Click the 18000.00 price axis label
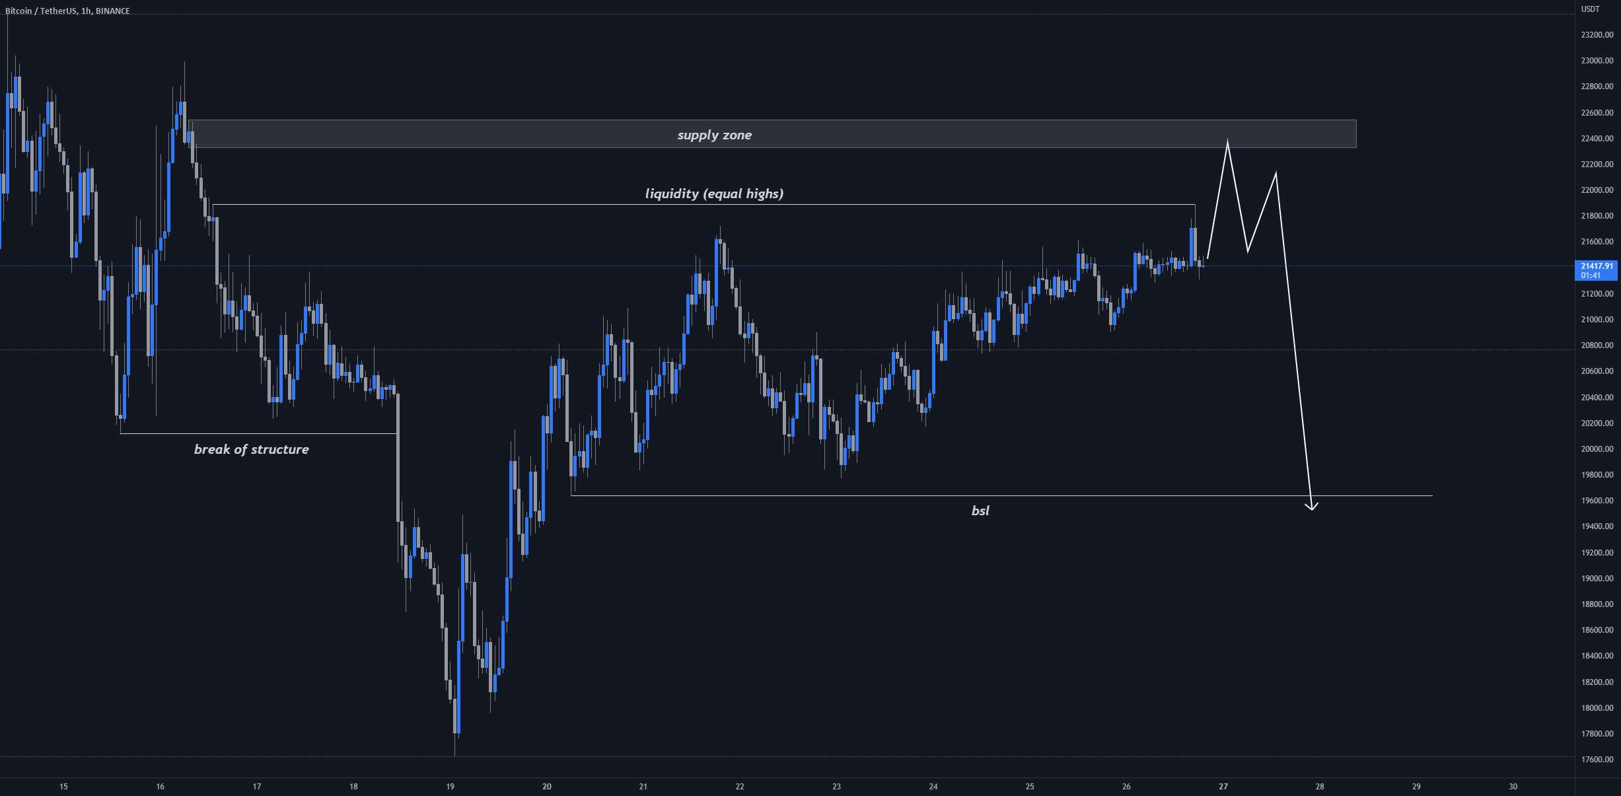Image resolution: width=1621 pixels, height=796 pixels. pyautogui.click(x=1597, y=708)
